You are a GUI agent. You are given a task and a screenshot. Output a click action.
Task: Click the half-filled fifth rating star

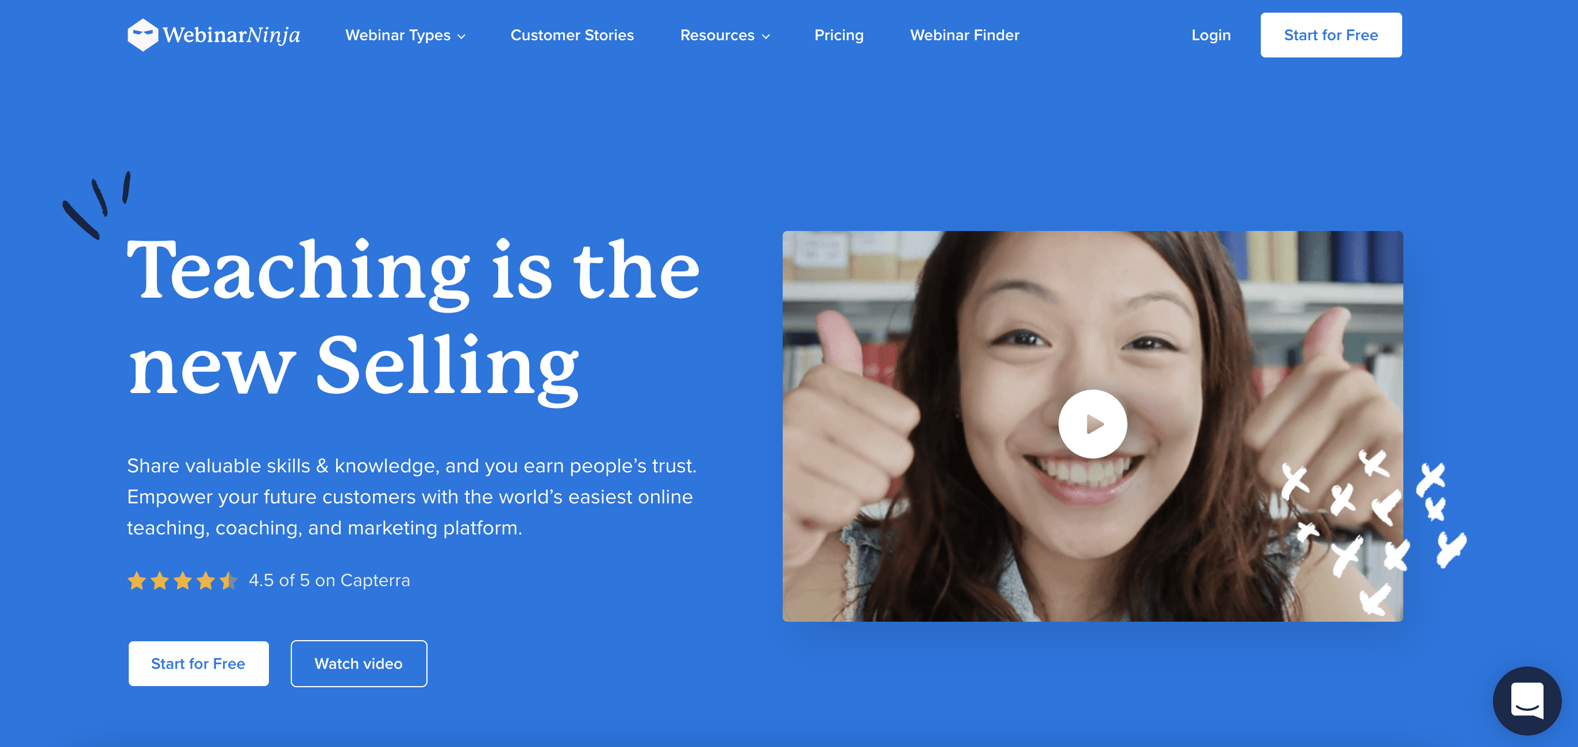point(229,580)
